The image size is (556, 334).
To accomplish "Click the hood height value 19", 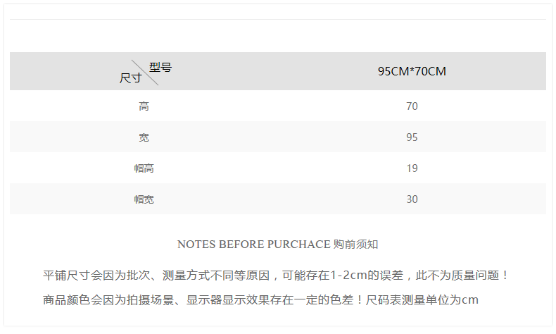I will (412, 168).
